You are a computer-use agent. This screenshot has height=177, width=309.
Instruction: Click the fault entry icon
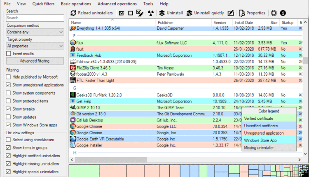tap(73, 49)
